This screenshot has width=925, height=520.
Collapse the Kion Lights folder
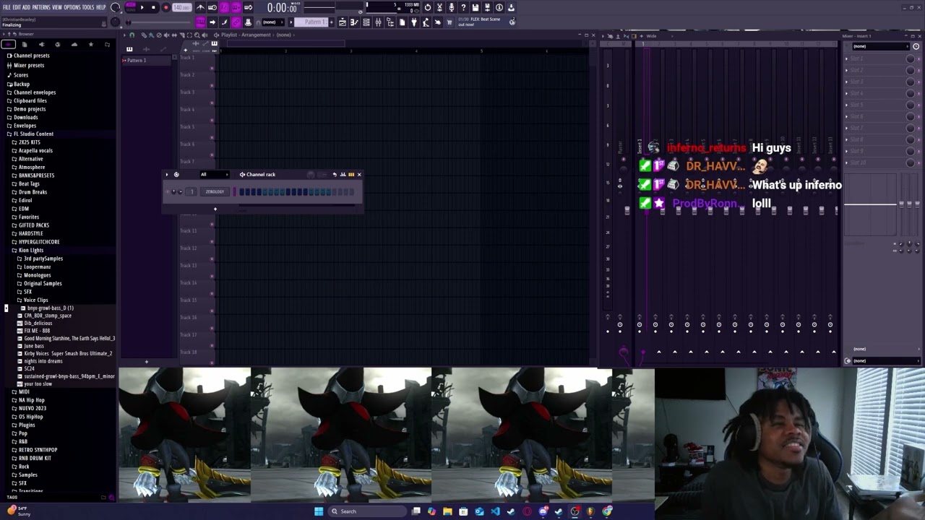point(31,250)
